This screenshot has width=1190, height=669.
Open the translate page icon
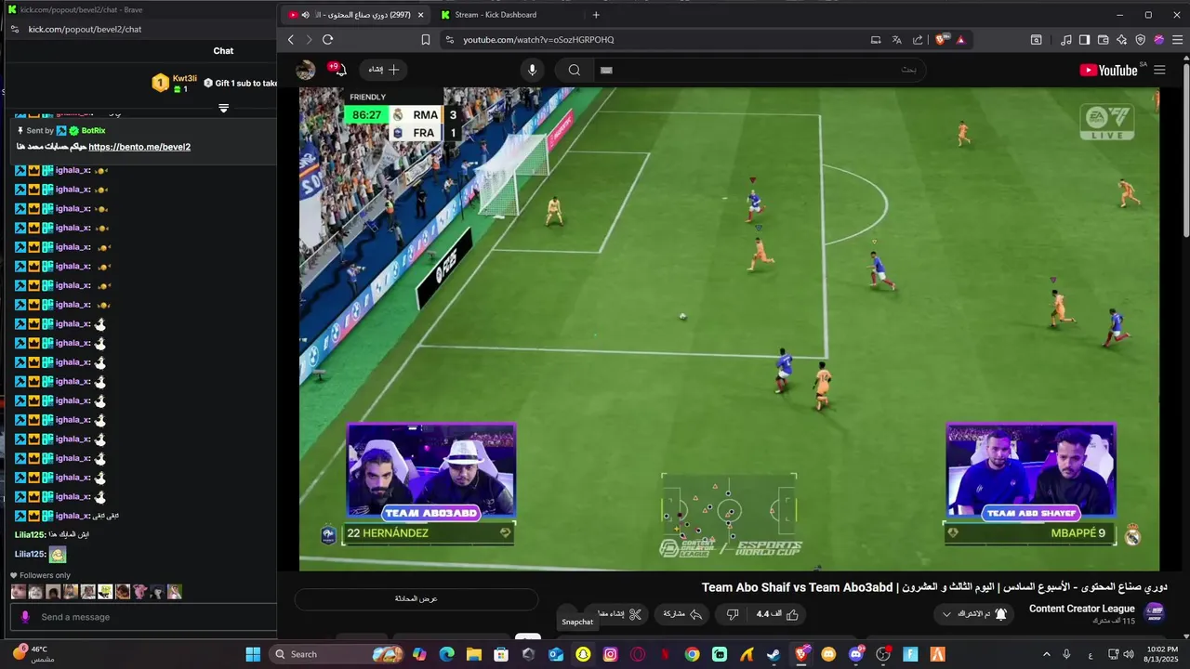[896, 40]
